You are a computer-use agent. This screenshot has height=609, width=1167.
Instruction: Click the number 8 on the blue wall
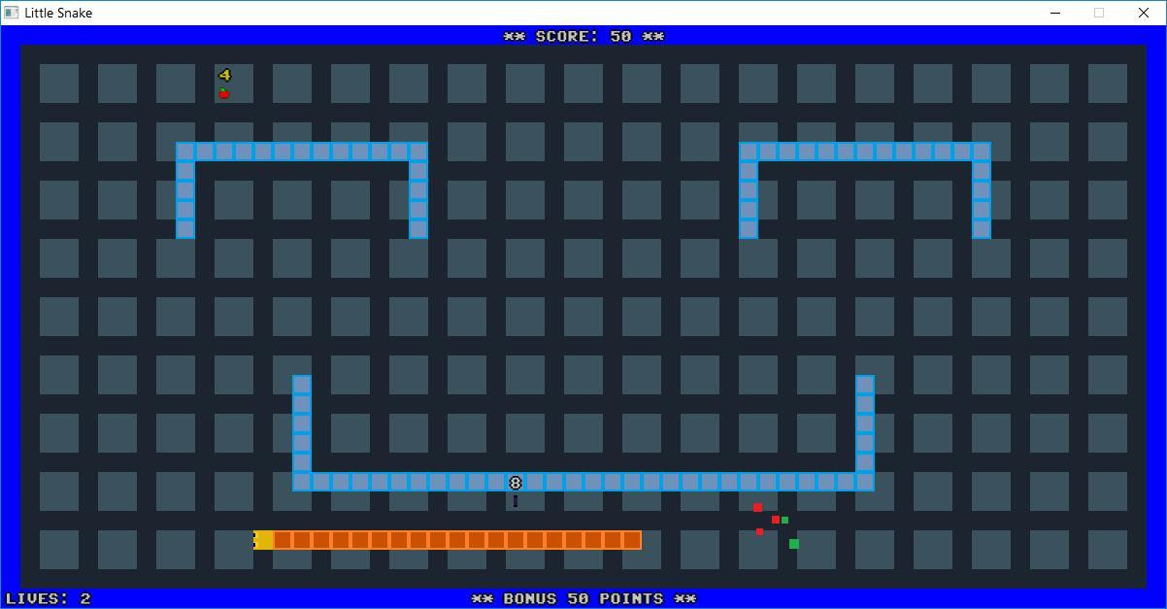tap(516, 482)
